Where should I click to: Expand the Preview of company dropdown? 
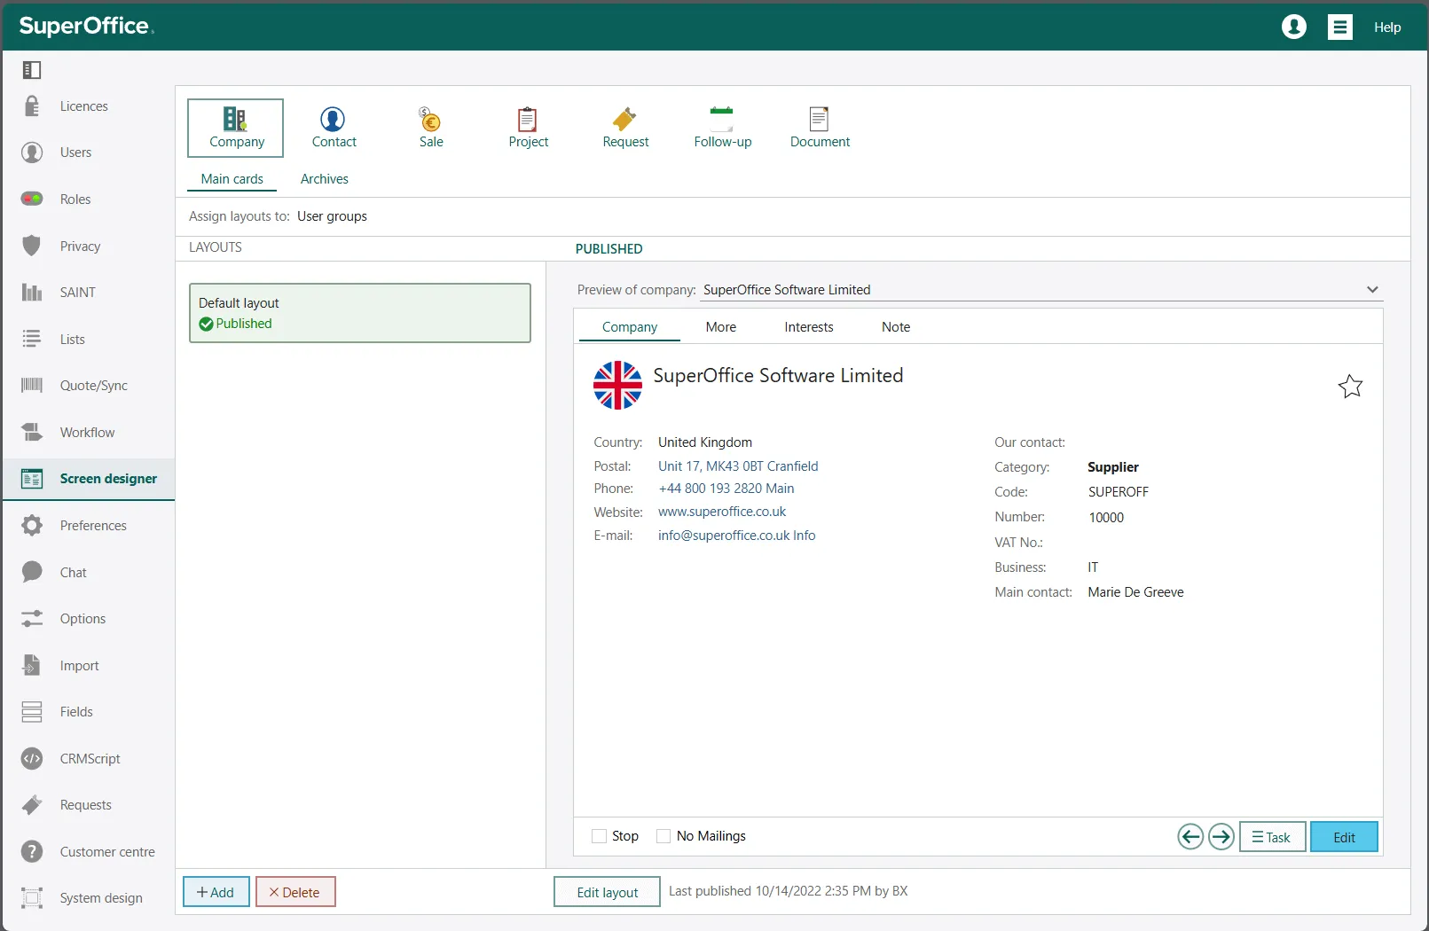click(1372, 290)
